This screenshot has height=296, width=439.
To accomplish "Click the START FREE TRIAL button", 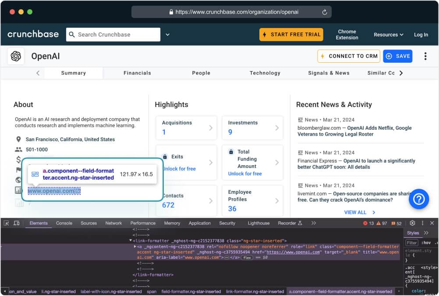I will (291, 35).
